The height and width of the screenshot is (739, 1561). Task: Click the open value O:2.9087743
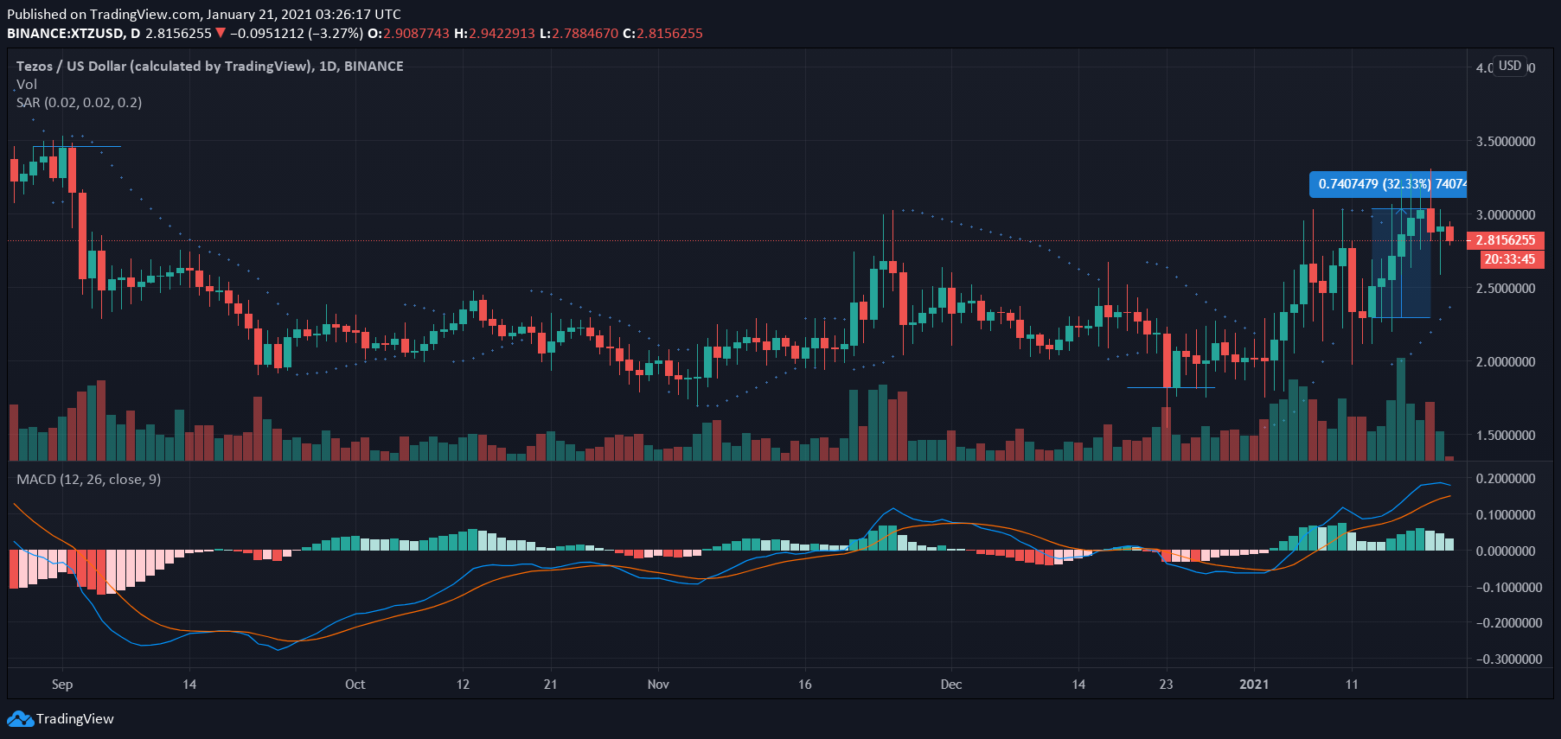409,33
